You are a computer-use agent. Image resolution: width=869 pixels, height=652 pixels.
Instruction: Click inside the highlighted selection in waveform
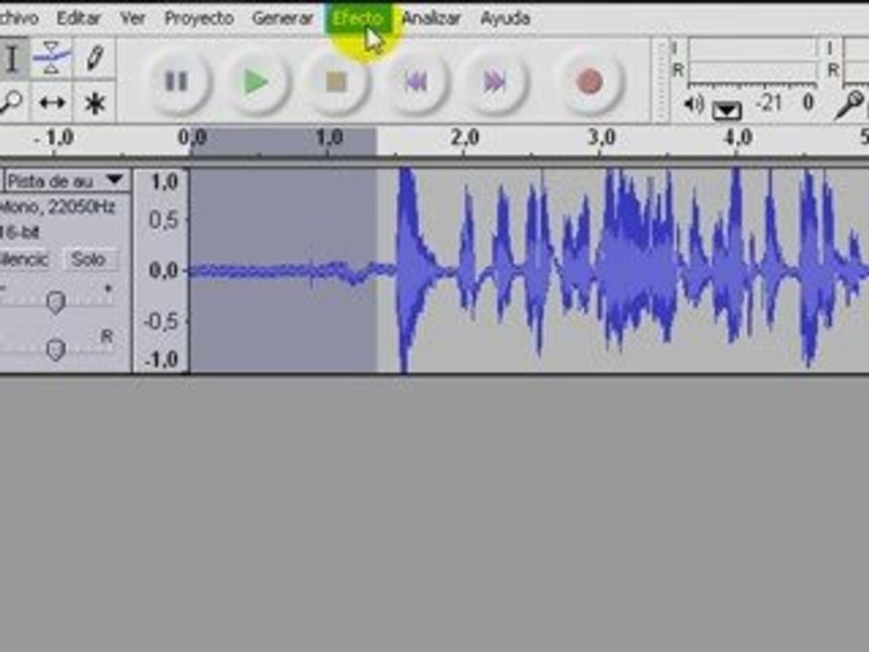[283, 271]
